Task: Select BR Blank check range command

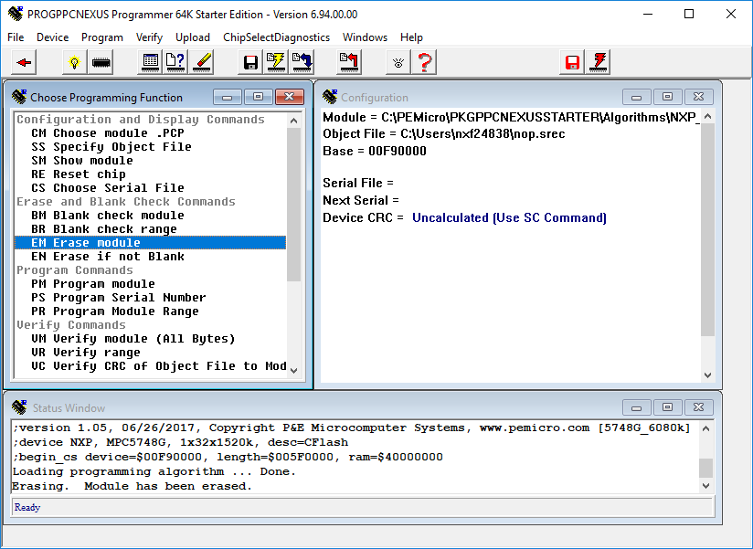Action: coord(150,229)
